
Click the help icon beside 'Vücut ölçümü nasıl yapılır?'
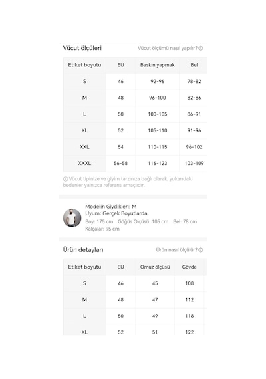(200, 48)
